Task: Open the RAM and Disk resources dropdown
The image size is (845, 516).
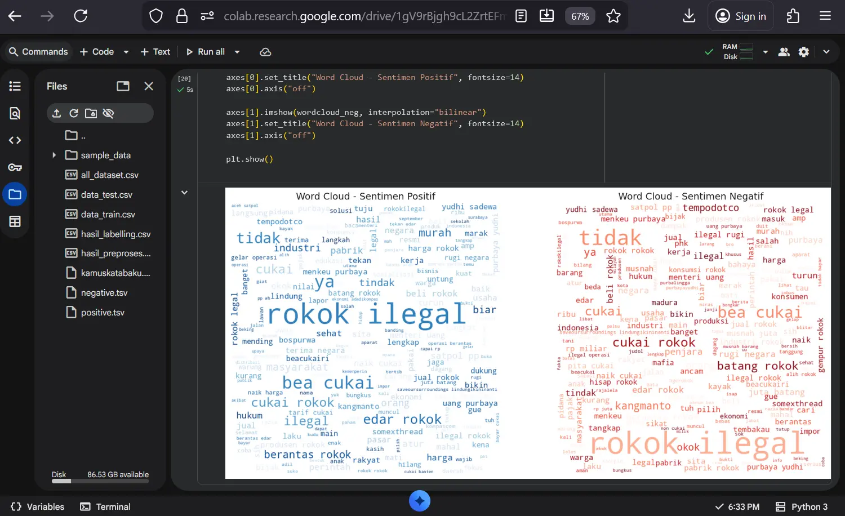Action: [766, 51]
